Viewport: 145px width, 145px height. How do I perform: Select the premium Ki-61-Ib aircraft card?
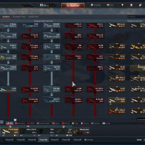tap(117, 25)
